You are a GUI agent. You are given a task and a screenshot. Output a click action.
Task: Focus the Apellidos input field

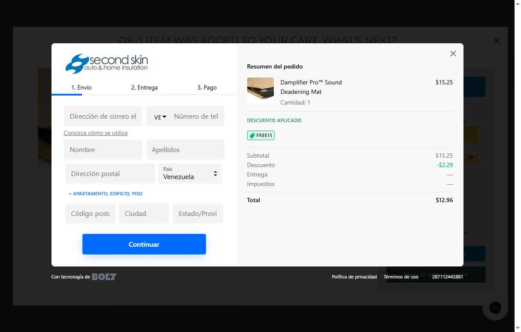[x=185, y=150]
